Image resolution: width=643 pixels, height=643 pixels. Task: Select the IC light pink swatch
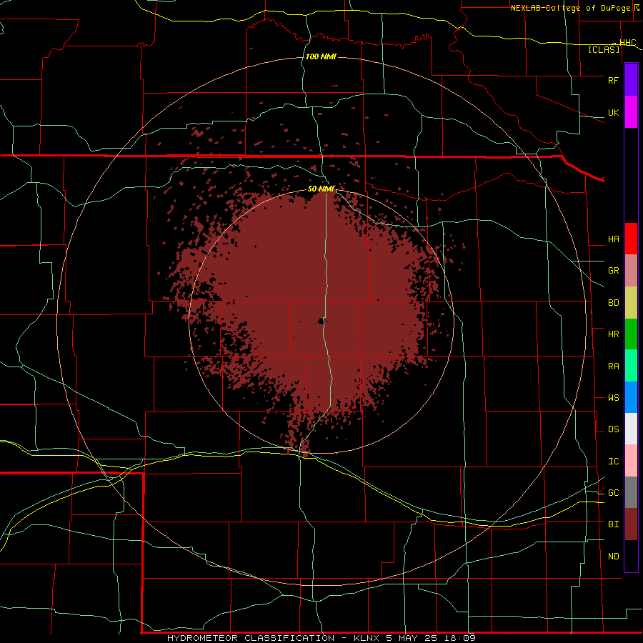(631, 461)
